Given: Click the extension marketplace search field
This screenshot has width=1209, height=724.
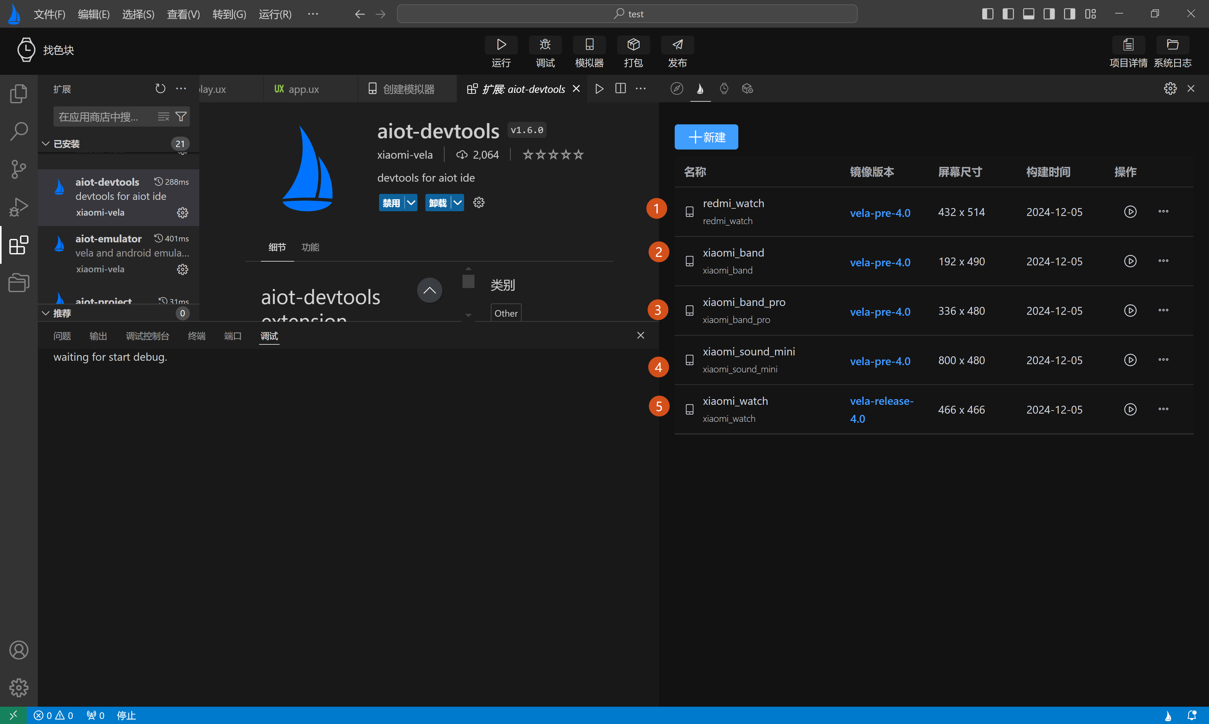Looking at the screenshot, I should tap(102, 116).
